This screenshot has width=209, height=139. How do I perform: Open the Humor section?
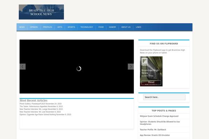[112, 27]
